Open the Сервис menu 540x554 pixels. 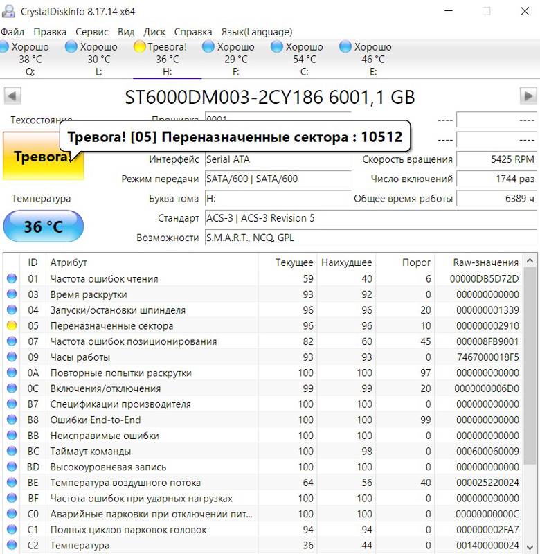[x=92, y=32]
